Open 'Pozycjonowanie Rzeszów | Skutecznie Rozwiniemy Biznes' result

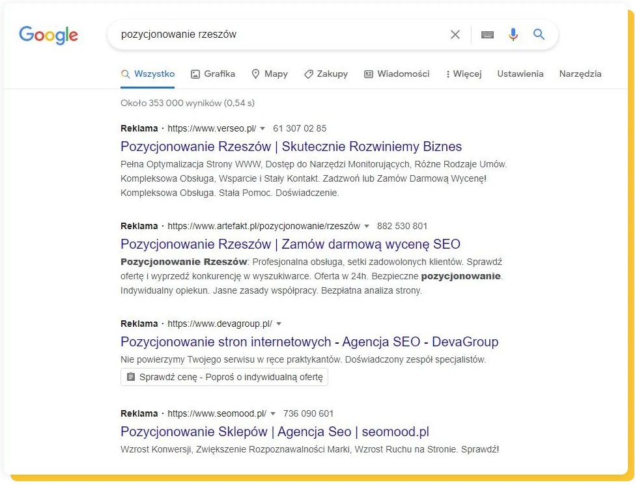tap(291, 146)
